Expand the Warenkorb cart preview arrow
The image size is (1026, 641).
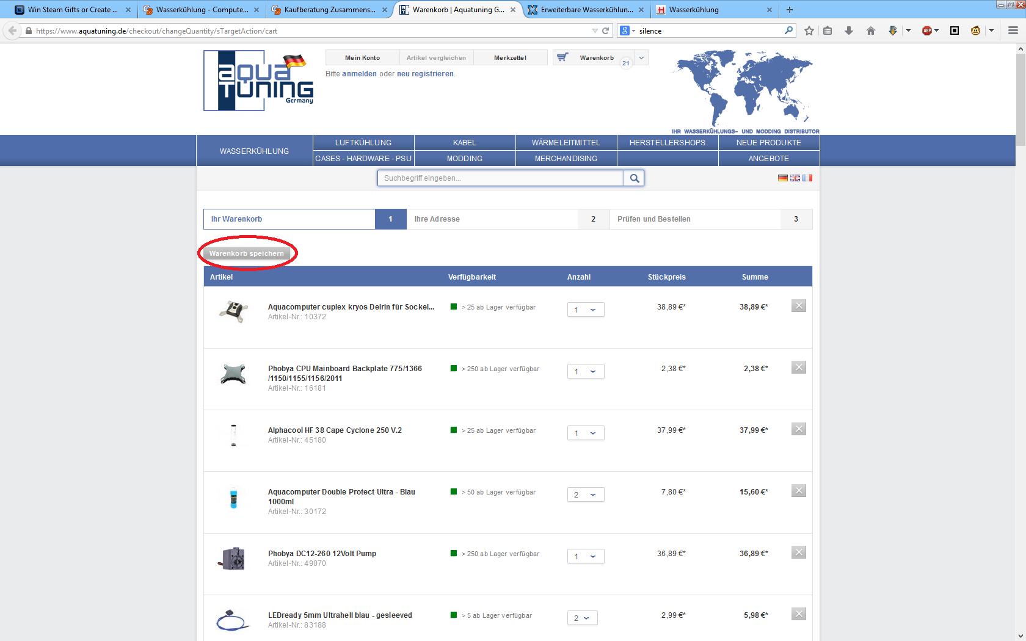pyautogui.click(x=641, y=58)
